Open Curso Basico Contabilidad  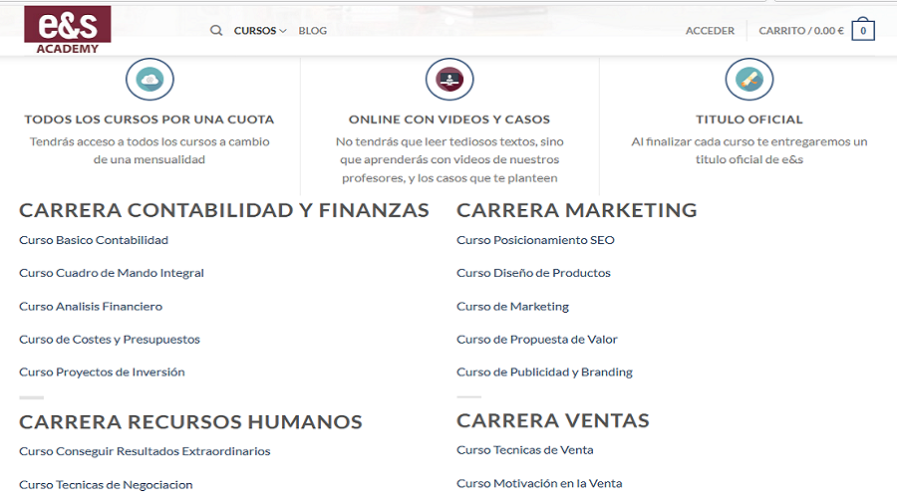94,240
